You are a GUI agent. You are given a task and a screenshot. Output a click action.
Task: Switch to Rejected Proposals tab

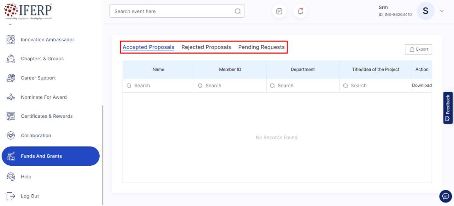[x=206, y=47]
